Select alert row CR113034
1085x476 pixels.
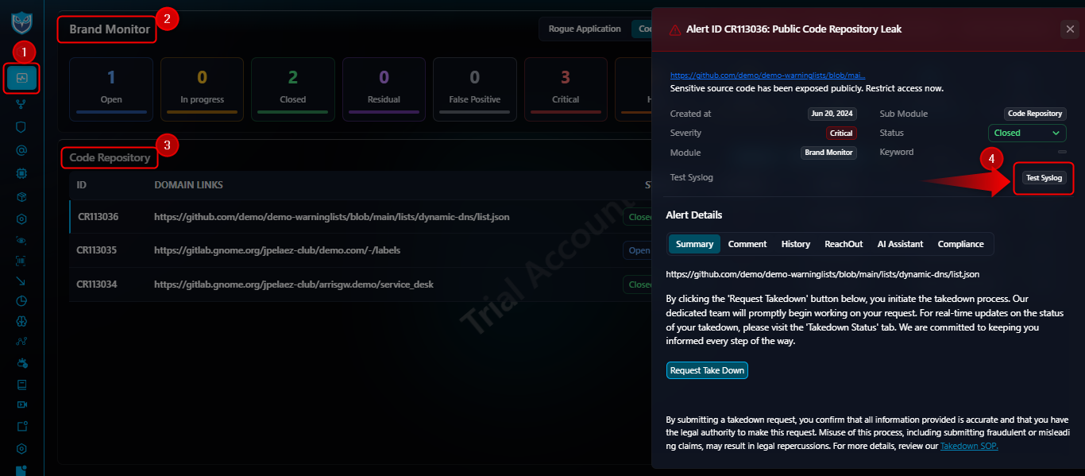click(361, 284)
